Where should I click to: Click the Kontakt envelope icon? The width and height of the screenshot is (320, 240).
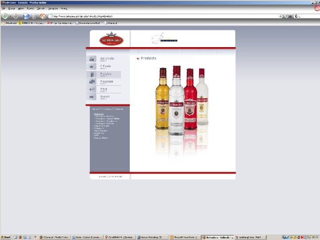click(92, 97)
